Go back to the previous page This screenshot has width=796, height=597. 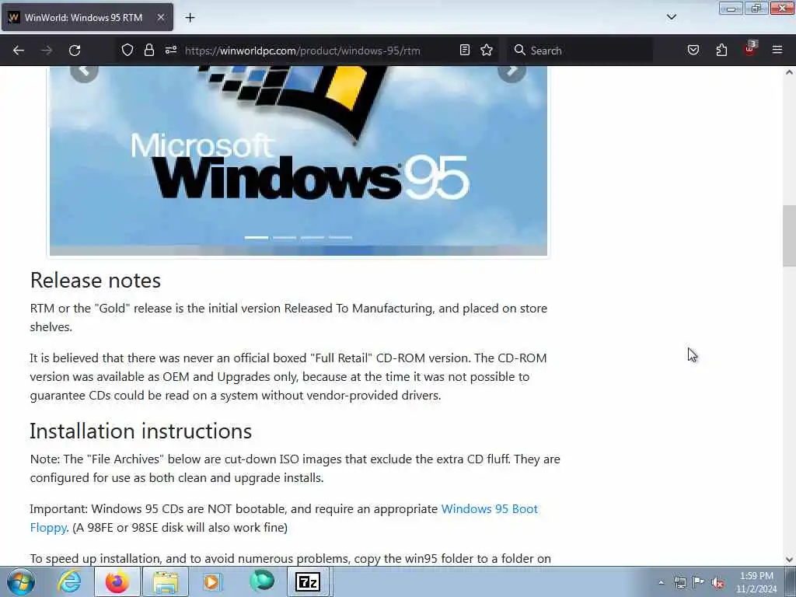pos(19,51)
